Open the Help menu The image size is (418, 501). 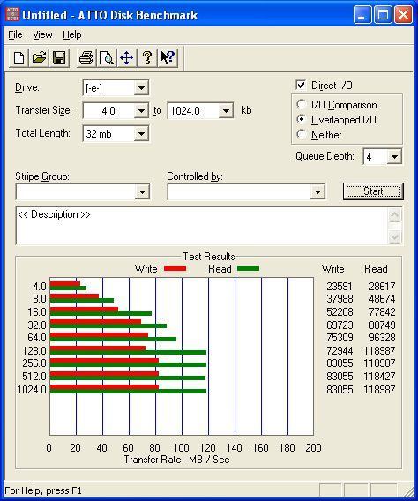pyautogui.click(x=72, y=34)
